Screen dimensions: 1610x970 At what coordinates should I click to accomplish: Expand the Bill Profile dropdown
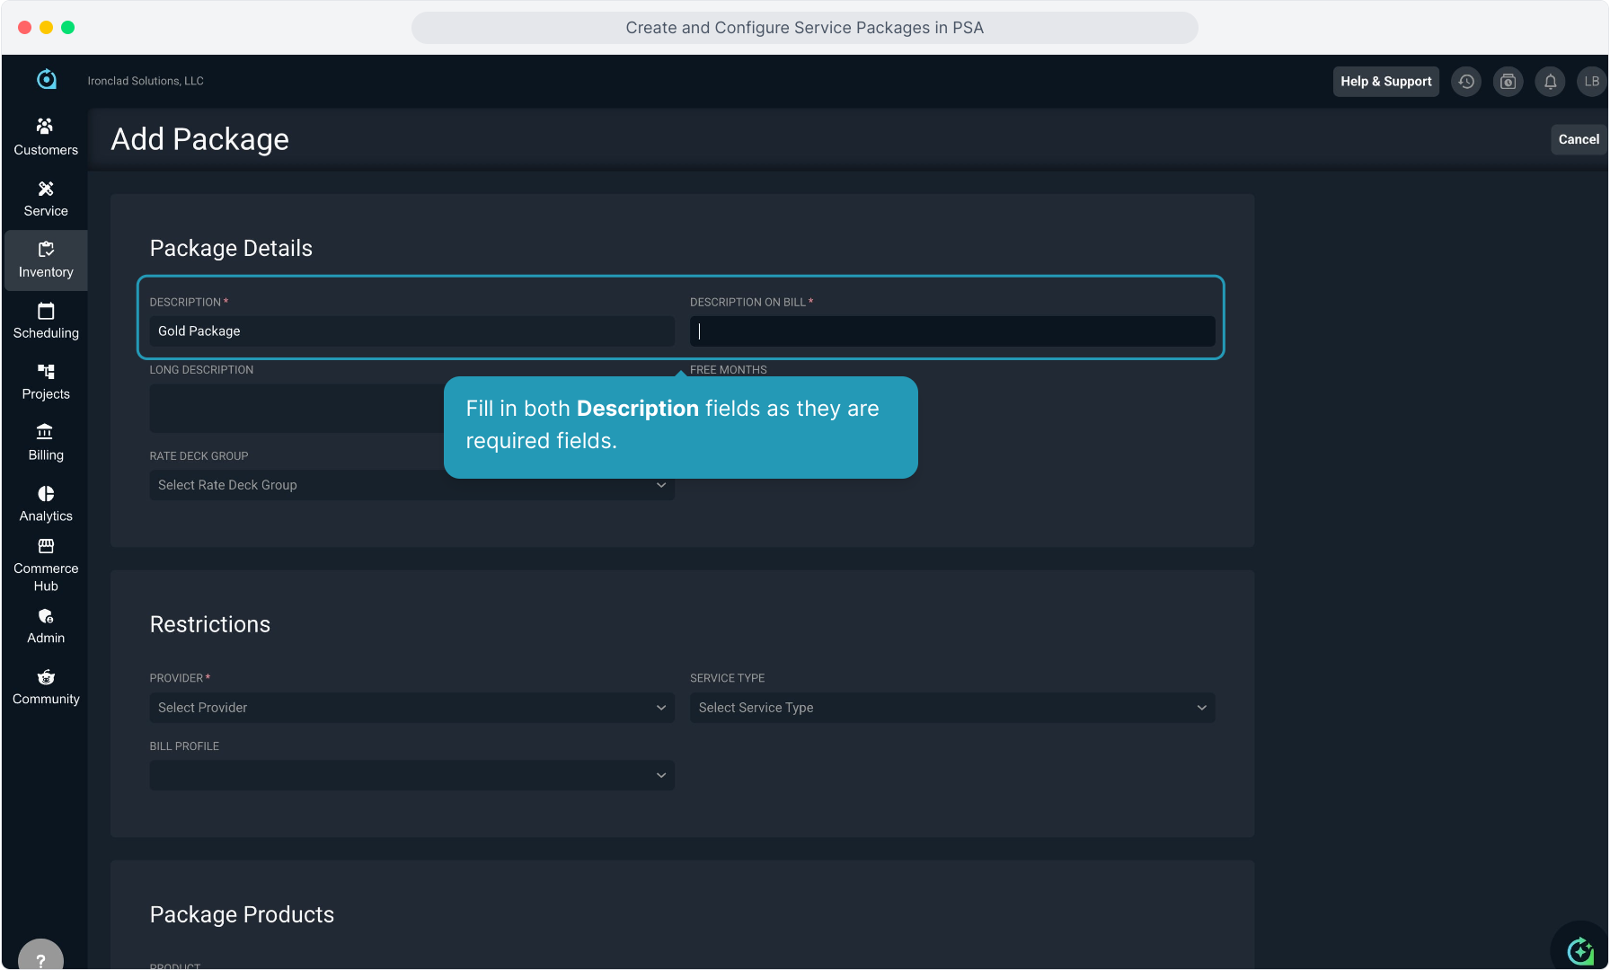[411, 775]
